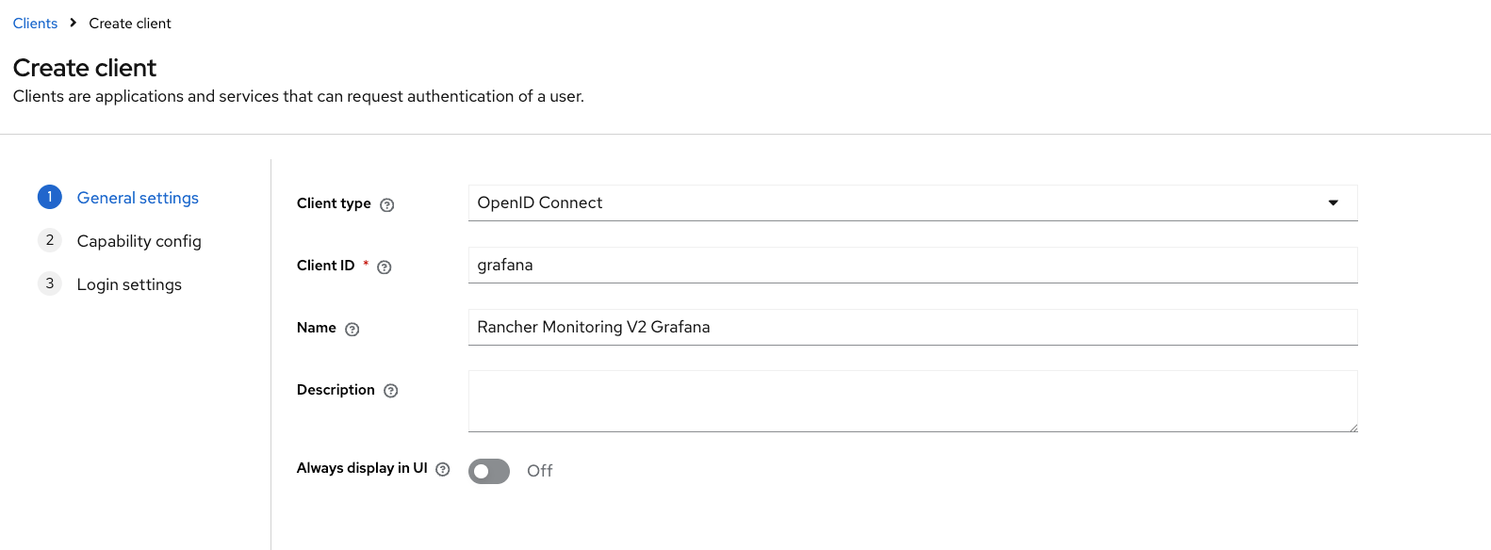The width and height of the screenshot is (1491, 550).
Task: Click step 2 number badge
Action: point(50,240)
